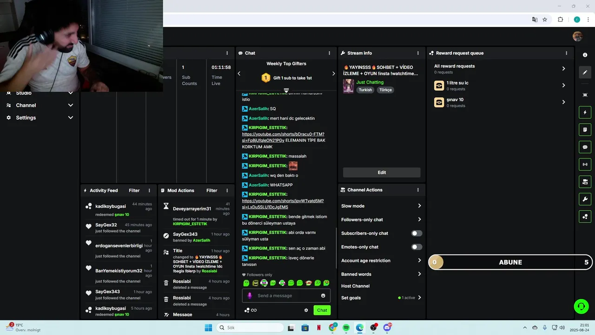Toggle the bubbles points widget in right sidebar

585,216
